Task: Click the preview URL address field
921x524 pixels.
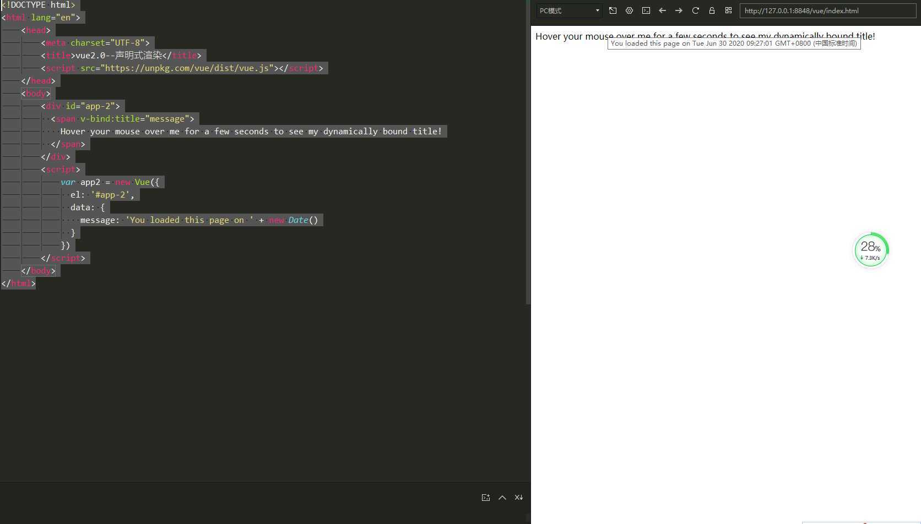Action: click(x=828, y=10)
